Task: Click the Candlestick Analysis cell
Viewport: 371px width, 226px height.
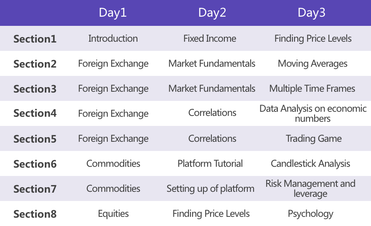Action: [310, 163]
